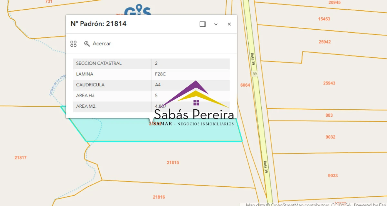Open the popup actions grid icon
Screen dimensions: 387x206
[x=73, y=44]
